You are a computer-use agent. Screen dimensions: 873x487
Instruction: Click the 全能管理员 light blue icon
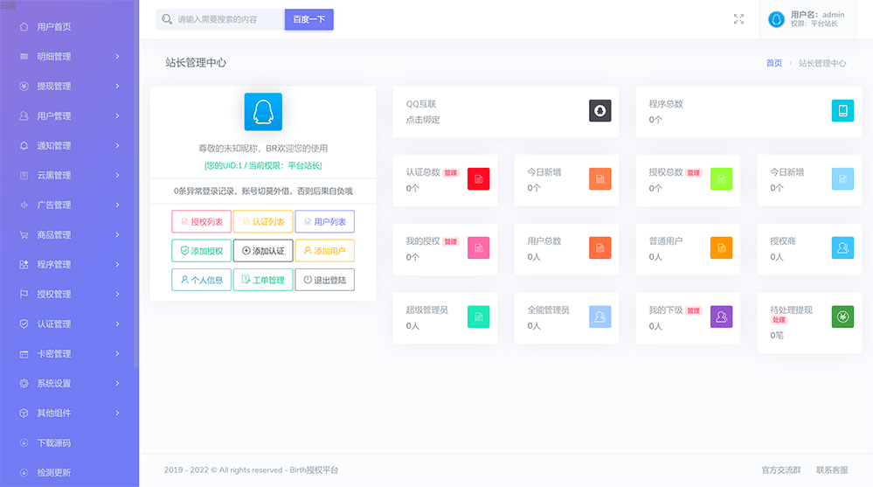click(600, 317)
